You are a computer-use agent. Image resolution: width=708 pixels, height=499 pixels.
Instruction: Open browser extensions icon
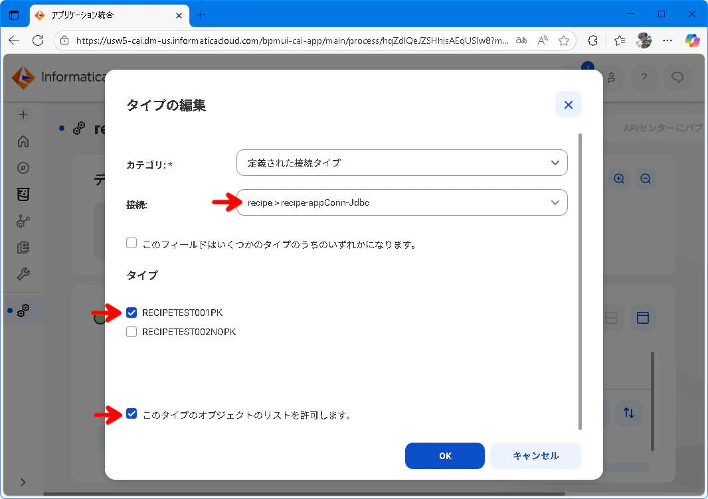593,40
